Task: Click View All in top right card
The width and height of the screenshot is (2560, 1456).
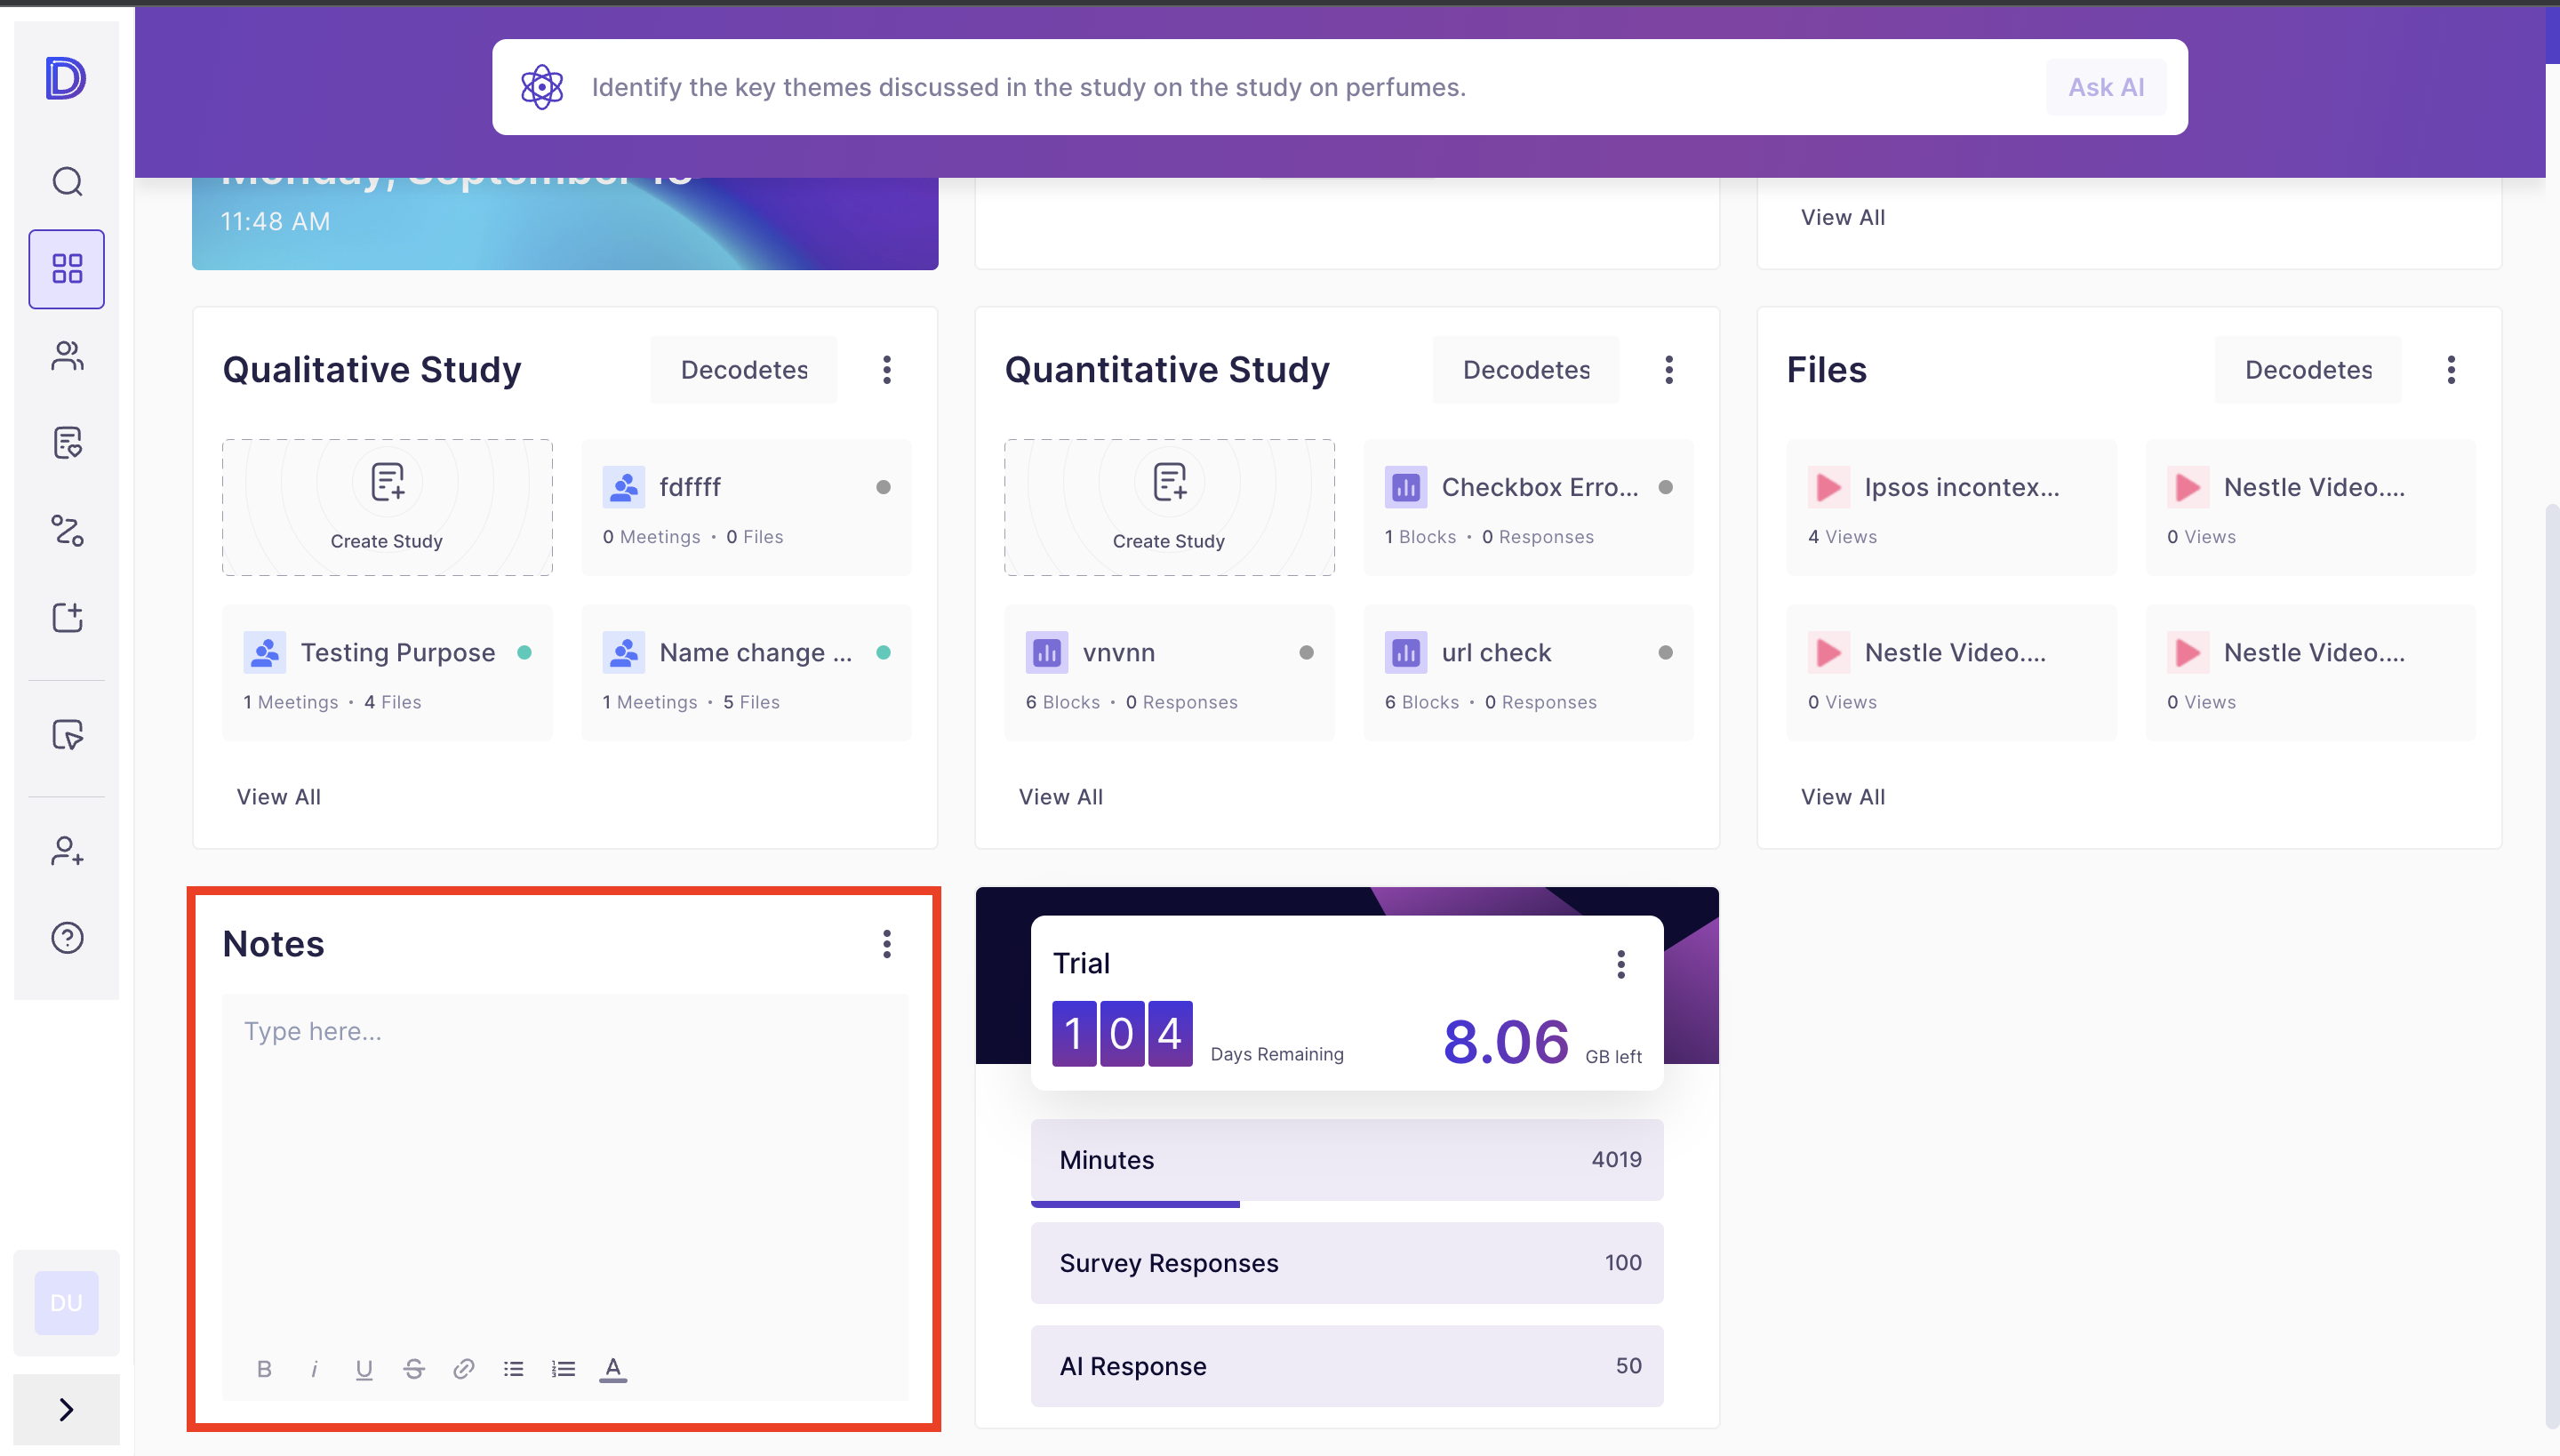Action: click(x=1843, y=217)
